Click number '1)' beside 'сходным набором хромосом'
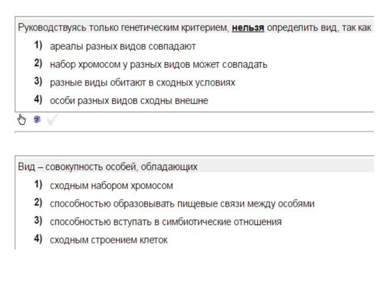Image resolution: width=388 pixels, height=291 pixels. tap(38, 185)
